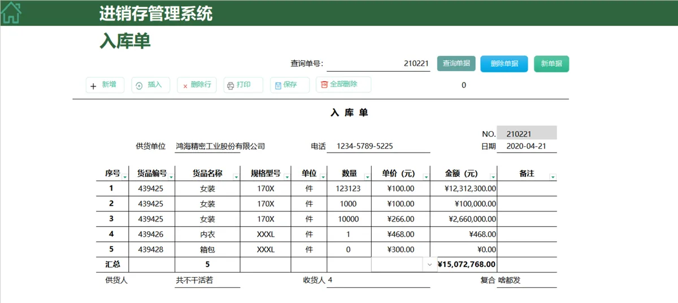Click the home icon in the header
The height and width of the screenshot is (303, 678).
coord(11,13)
